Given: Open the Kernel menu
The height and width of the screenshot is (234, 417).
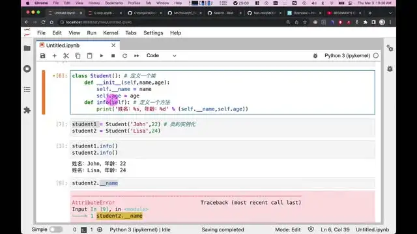Looking at the screenshot, I should click(111, 33).
